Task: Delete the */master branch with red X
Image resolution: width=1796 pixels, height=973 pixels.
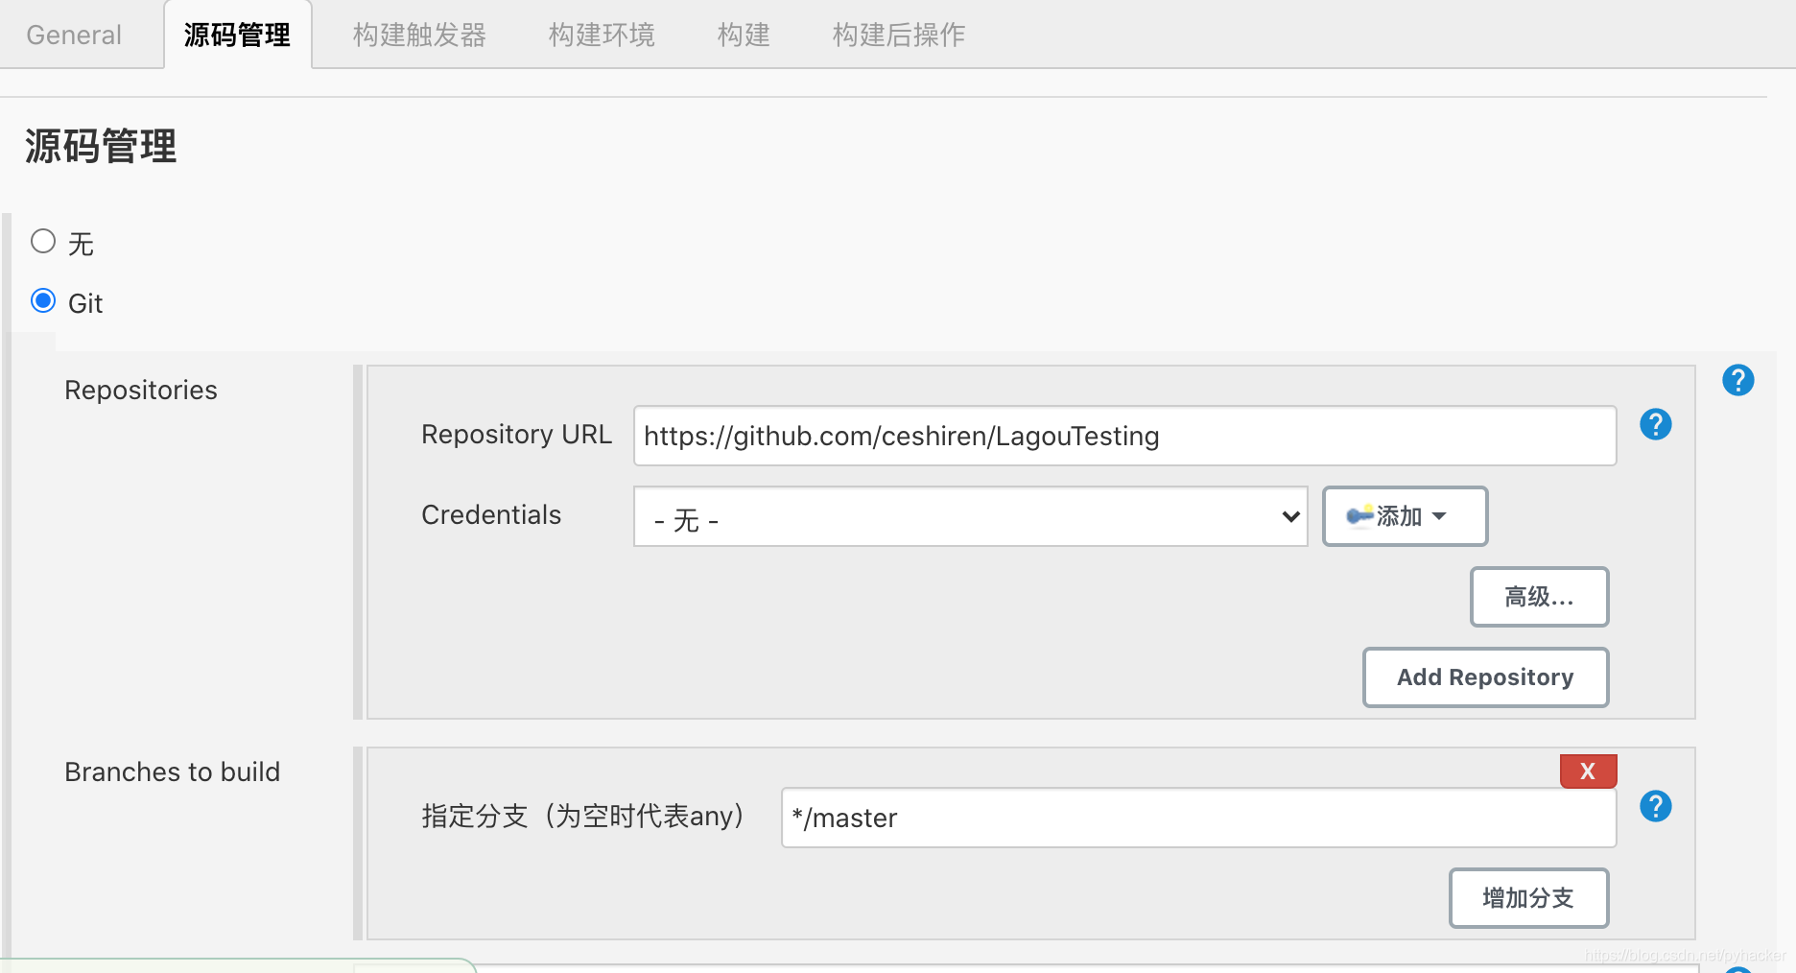Action: (x=1588, y=771)
